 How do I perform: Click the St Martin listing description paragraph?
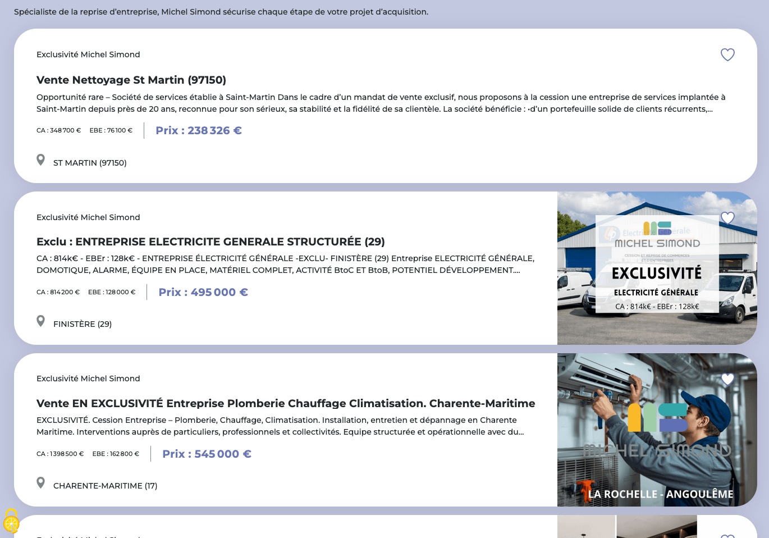click(x=381, y=103)
